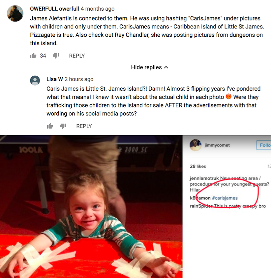Open the #carisjames hashtag link
Viewport: 271px width, 278px height.
[225, 198]
